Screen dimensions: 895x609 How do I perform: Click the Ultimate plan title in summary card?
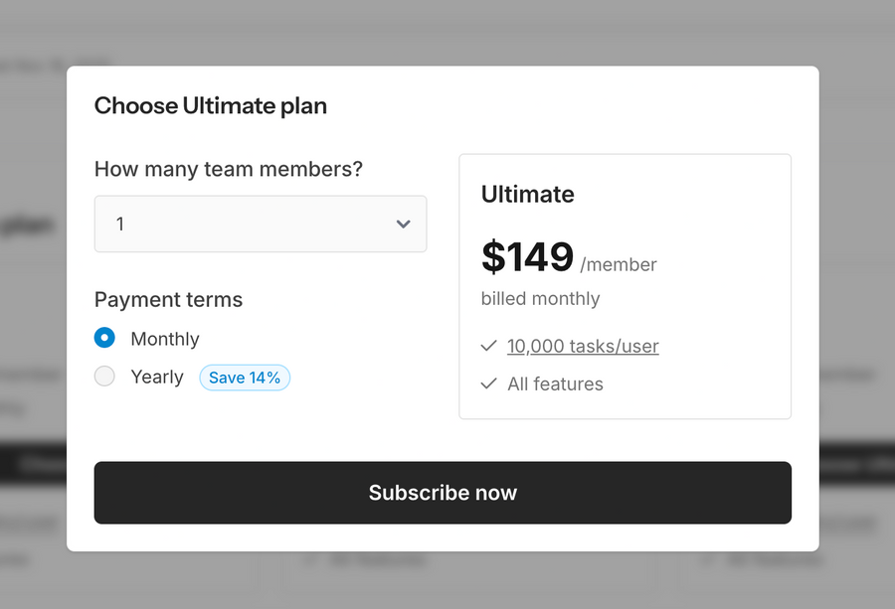pos(527,195)
